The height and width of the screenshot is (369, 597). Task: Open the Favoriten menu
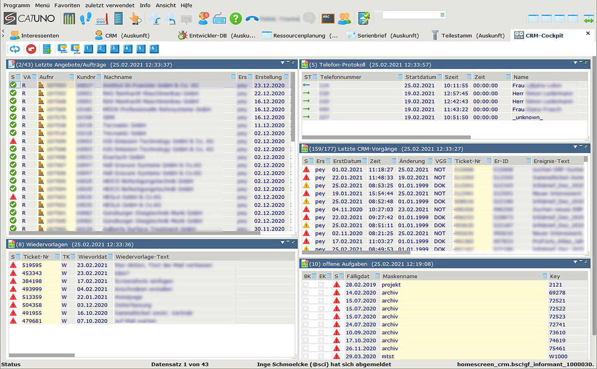[67, 5]
